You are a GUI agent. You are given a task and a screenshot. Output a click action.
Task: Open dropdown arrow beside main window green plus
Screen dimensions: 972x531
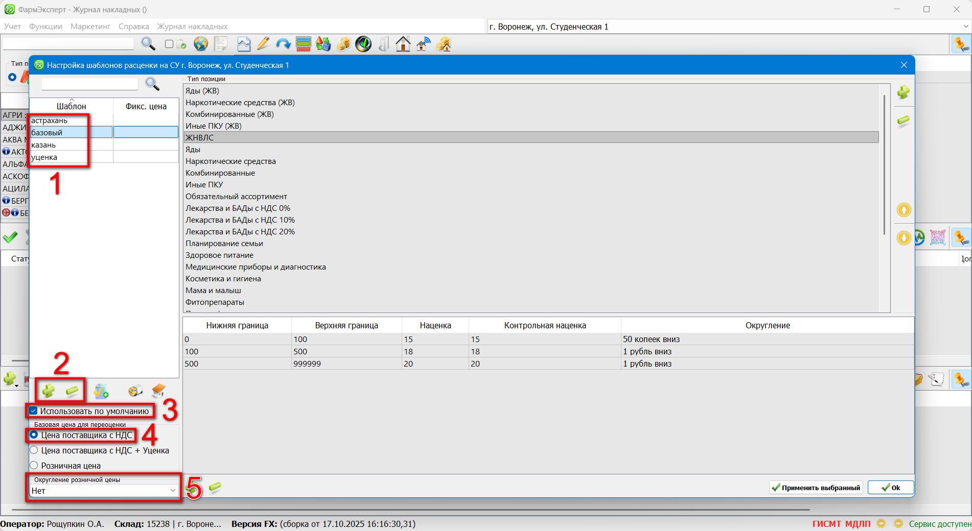pyautogui.click(x=17, y=385)
